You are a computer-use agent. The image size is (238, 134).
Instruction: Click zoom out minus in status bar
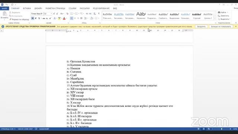click(212, 129)
